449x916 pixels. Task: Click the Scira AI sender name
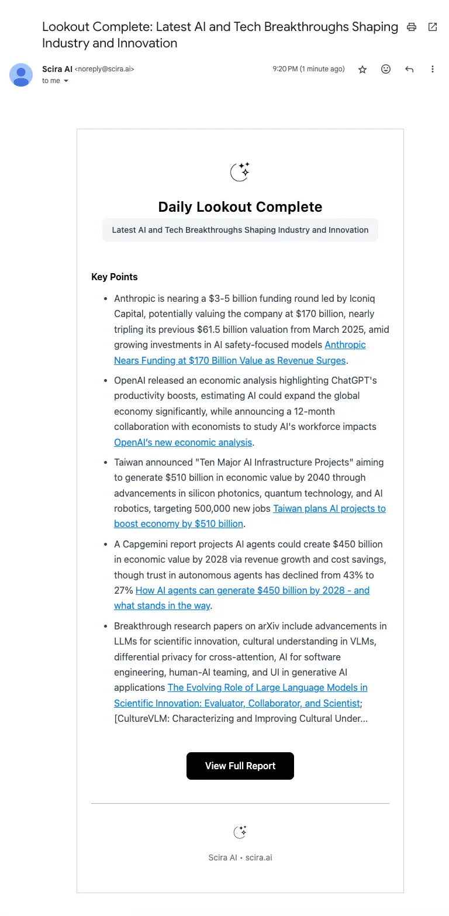pos(57,69)
